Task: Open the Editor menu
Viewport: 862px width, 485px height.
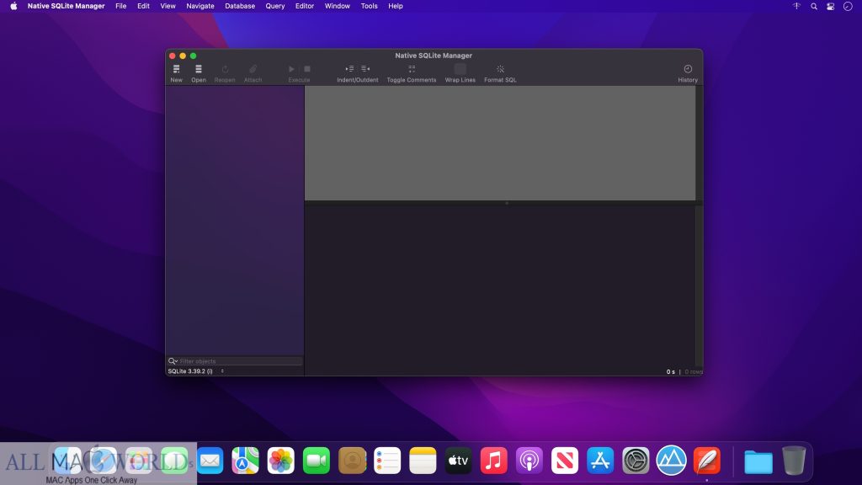Action: tap(305, 6)
